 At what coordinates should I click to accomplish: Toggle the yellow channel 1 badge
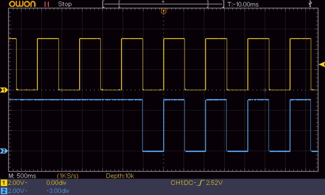coord(4,183)
